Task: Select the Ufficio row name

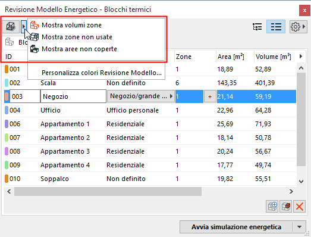Action: pyautogui.click(x=51, y=110)
